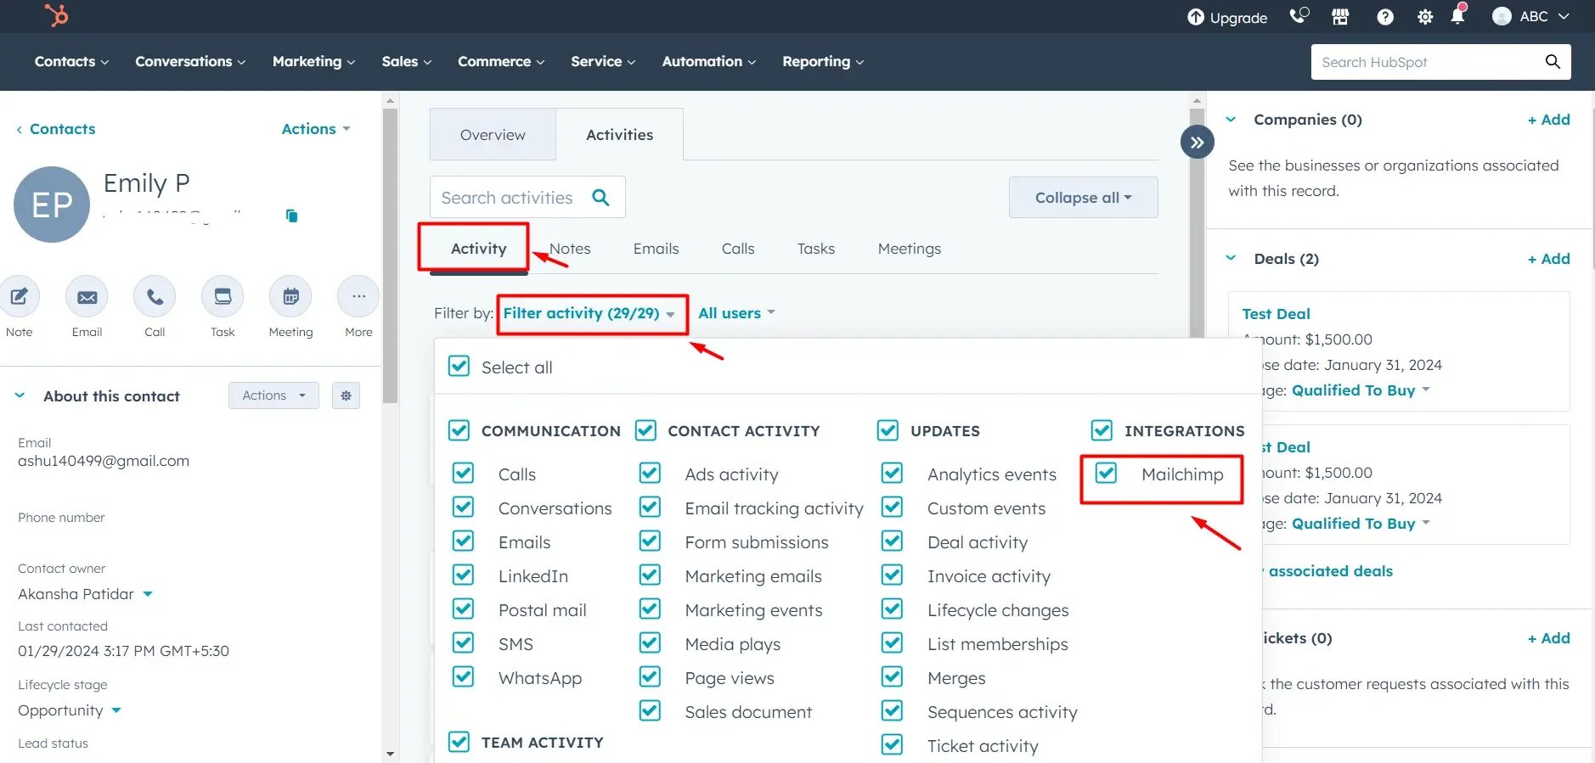Create a Note with the pencil icon
The image size is (1595, 763).
(19, 296)
